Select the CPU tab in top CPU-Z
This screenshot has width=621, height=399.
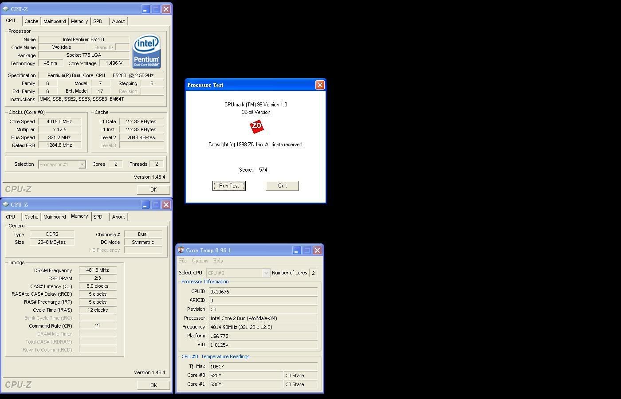pos(11,20)
